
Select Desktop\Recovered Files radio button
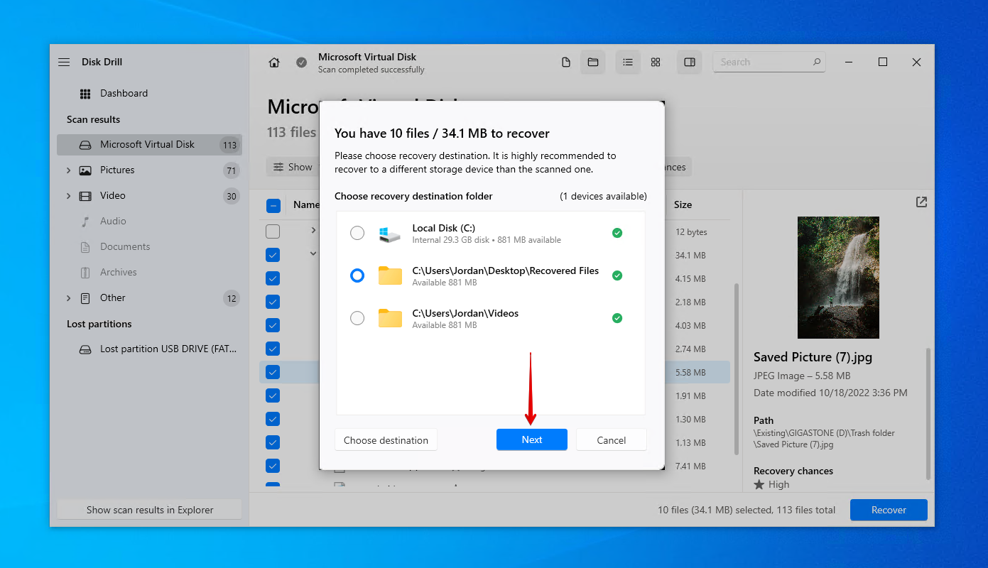(x=357, y=275)
